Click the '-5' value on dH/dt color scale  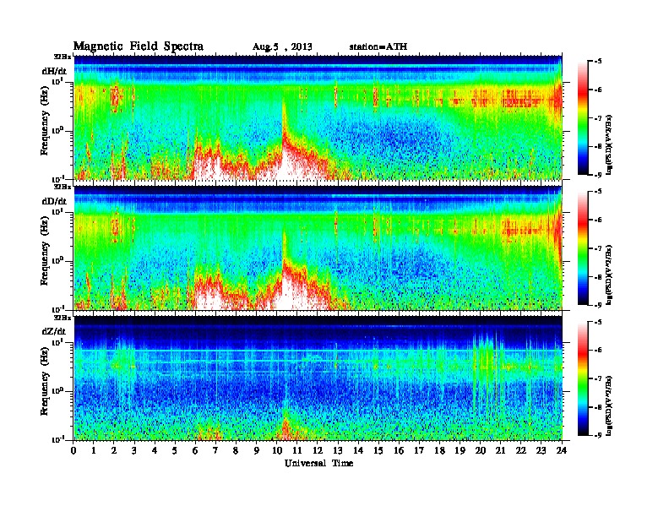coord(599,62)
